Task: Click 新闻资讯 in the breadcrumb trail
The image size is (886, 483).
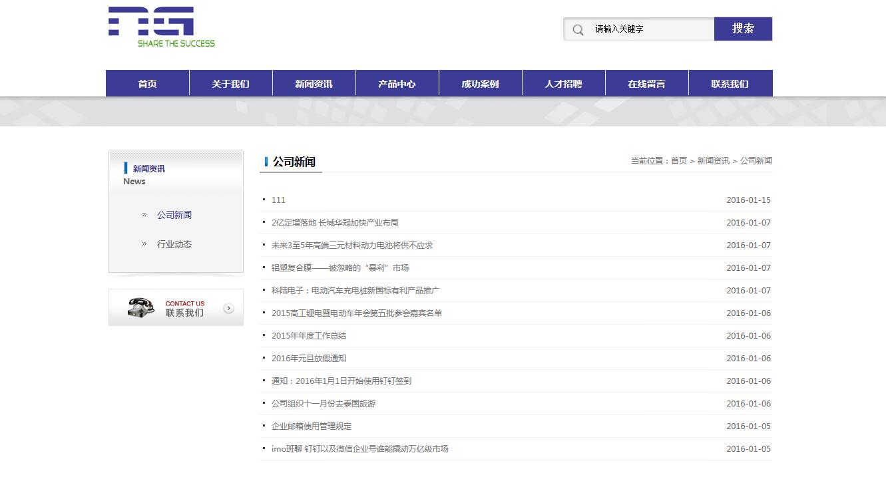Action: tap(713, 161)
